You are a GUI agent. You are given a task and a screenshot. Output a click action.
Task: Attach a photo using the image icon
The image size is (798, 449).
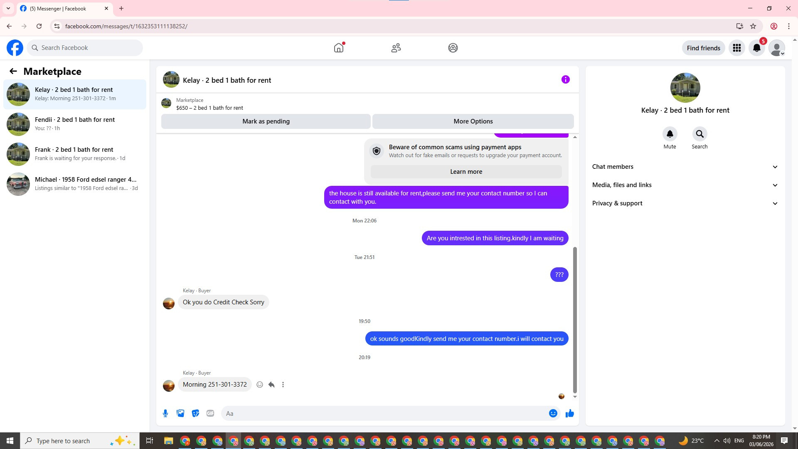point(180,413)
